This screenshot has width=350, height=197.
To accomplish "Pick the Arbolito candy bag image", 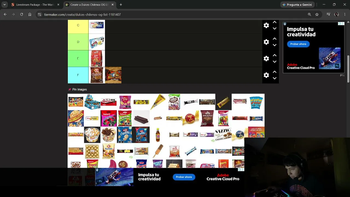I will (x=223, y=118).
